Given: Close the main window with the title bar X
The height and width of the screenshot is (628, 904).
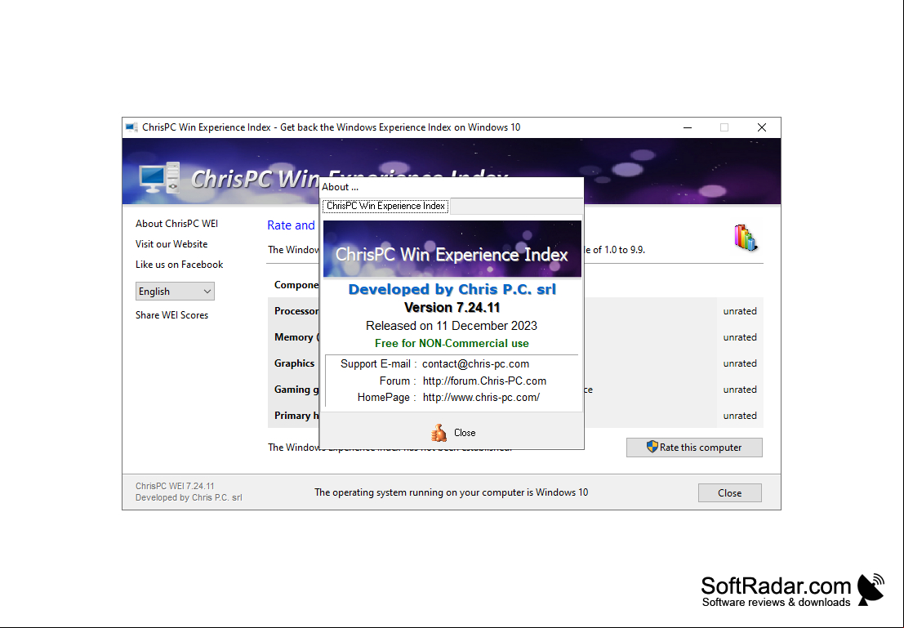Looking at the screenshot, I should coord(762,127).
